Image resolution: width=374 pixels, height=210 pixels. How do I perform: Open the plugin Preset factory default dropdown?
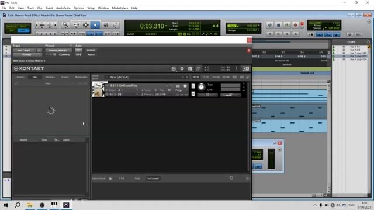pos(58,50)
